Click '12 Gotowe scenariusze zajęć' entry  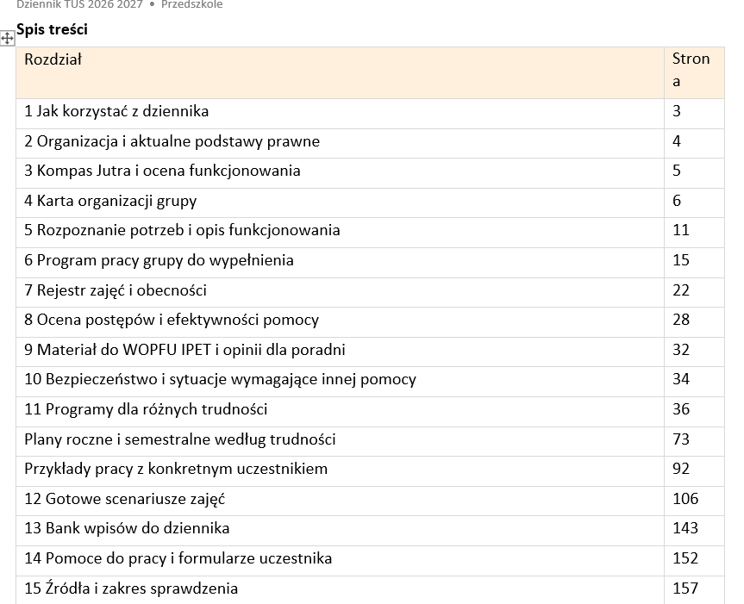tap(125, 499)
